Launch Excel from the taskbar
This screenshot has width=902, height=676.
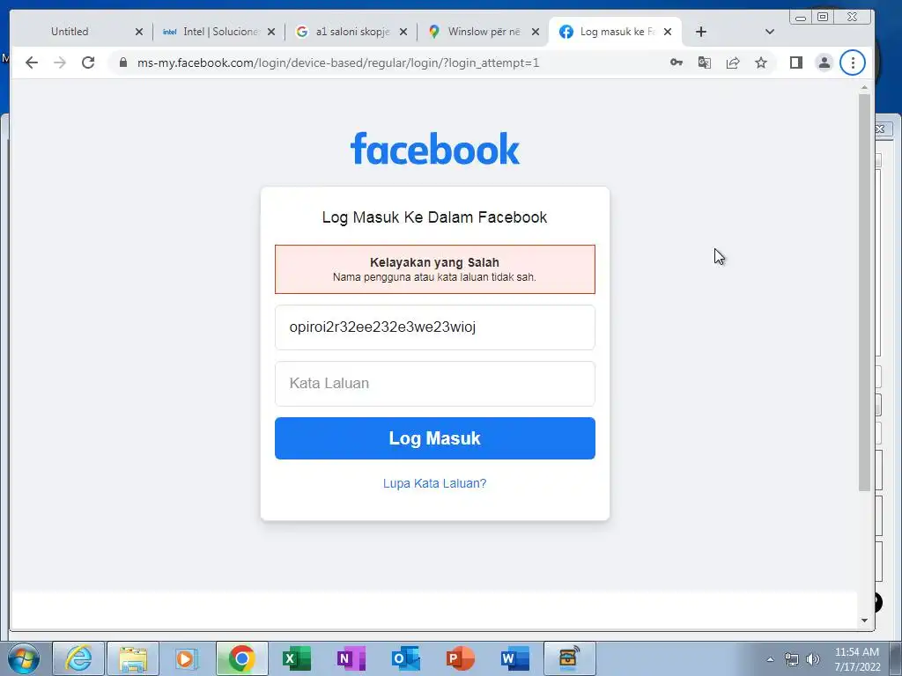(297, 658)
